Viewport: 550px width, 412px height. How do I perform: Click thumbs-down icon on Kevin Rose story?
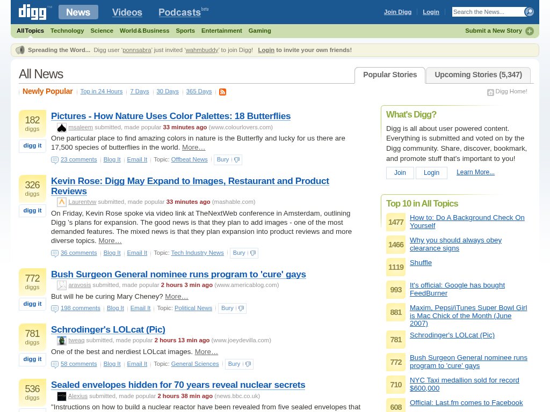coord(254,253)
